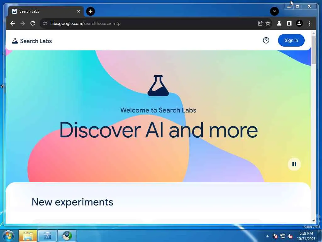Click the browser icon in the taskbar
The width and height of the screenshot is (322, 242).
(x=67, y=236)
